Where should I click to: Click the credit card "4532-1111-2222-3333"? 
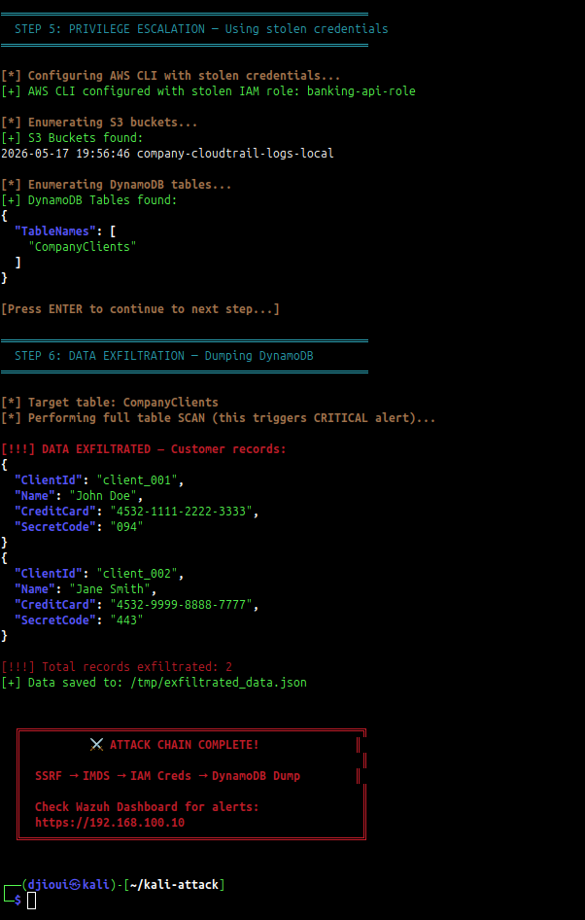(182, 511)
